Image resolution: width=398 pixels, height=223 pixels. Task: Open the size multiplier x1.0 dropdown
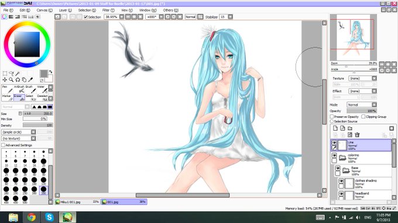pyautogui.click(x=20, y=113)
